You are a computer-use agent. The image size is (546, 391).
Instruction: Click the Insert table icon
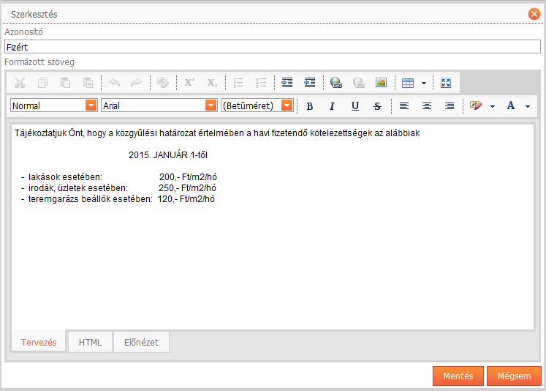(x=408, y=83)
